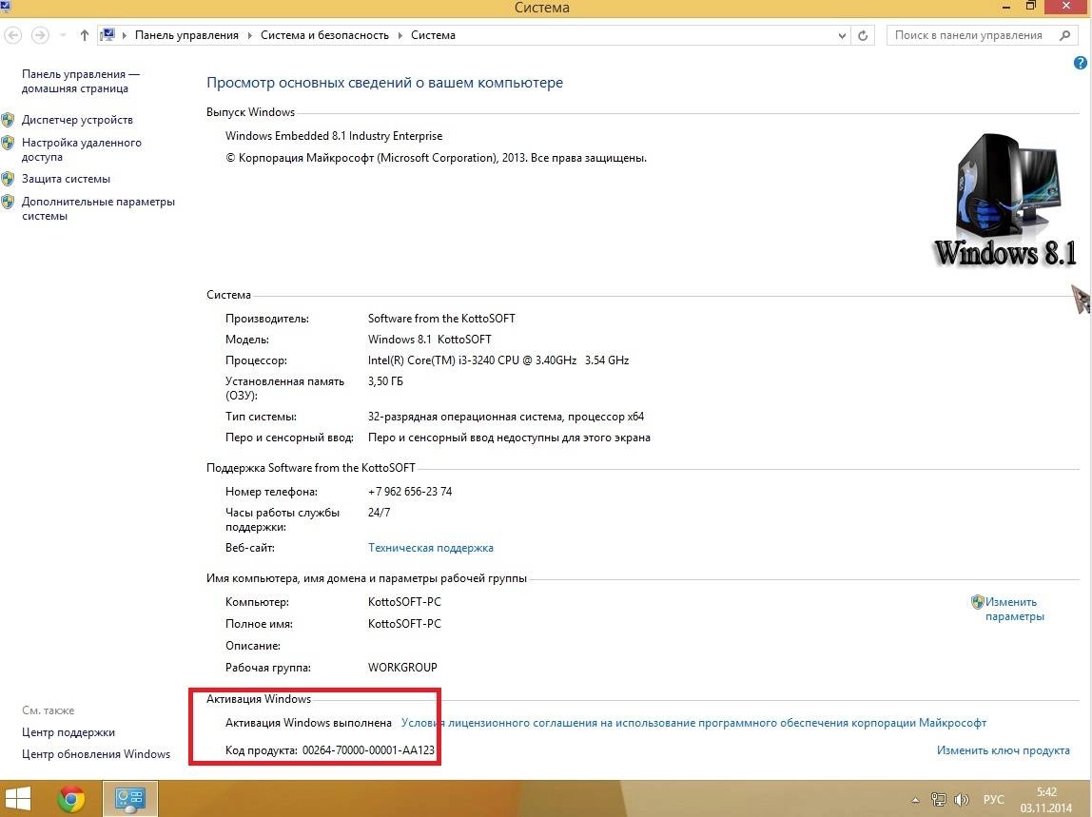
Task: Click the shield icon beside Изменить параметры
Action: point(977,602)
